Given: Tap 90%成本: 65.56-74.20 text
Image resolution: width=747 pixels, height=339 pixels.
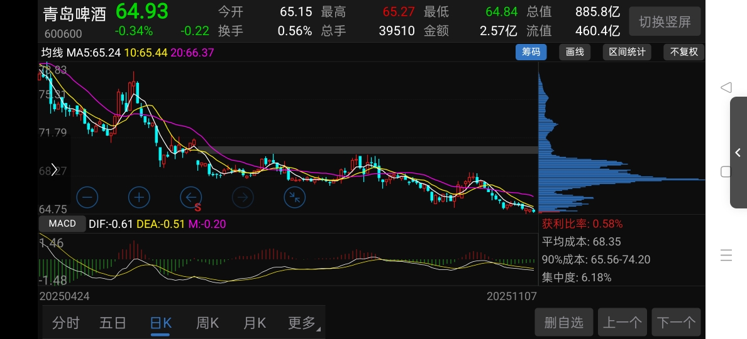Looking at the screenshot, I should (596, 260).
